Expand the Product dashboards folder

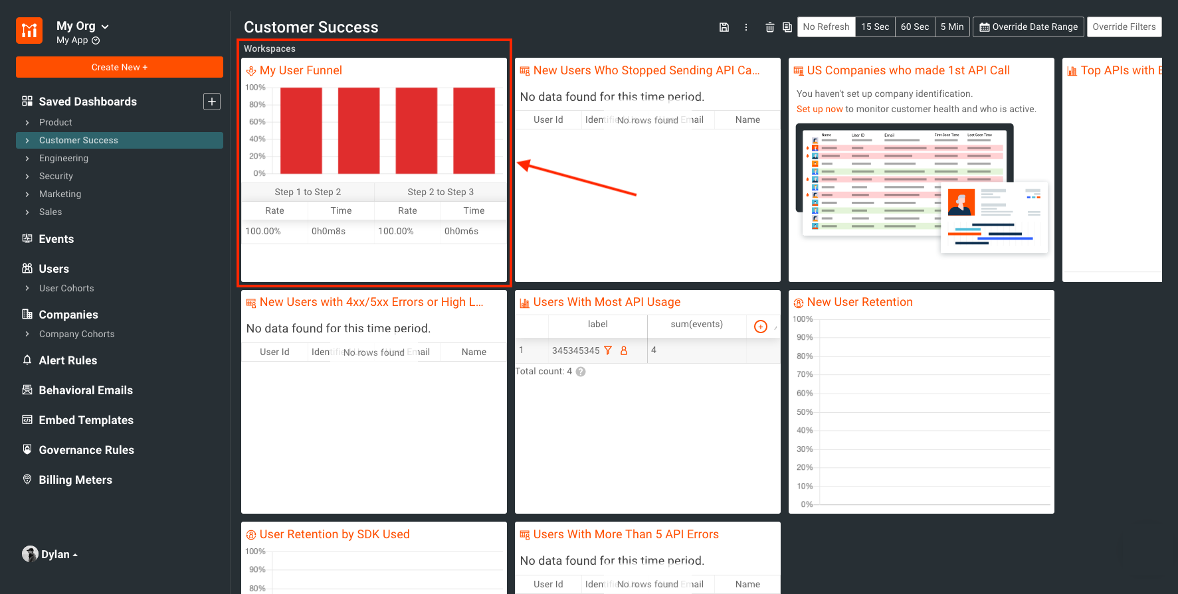coord(27,122)
